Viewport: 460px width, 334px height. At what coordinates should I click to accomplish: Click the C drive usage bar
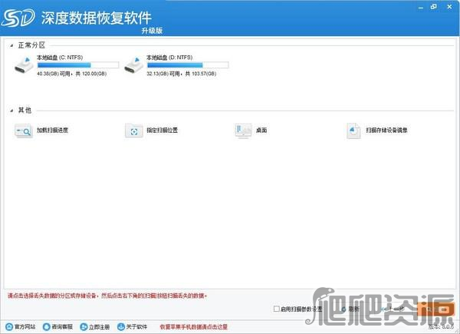pyautogui.click(x=78, y=65)
